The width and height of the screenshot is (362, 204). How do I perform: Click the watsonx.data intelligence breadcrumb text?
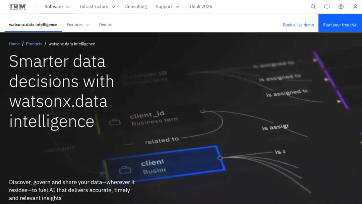coord(72,44)
